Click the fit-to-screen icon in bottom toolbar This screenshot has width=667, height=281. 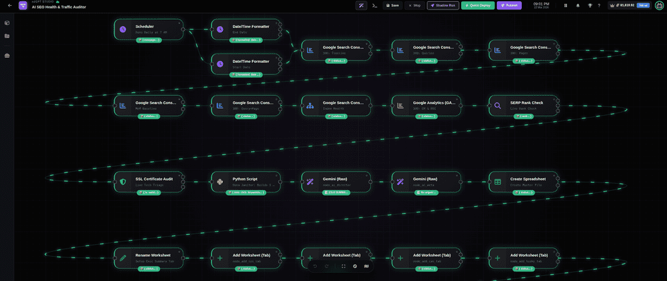point(343,266)
